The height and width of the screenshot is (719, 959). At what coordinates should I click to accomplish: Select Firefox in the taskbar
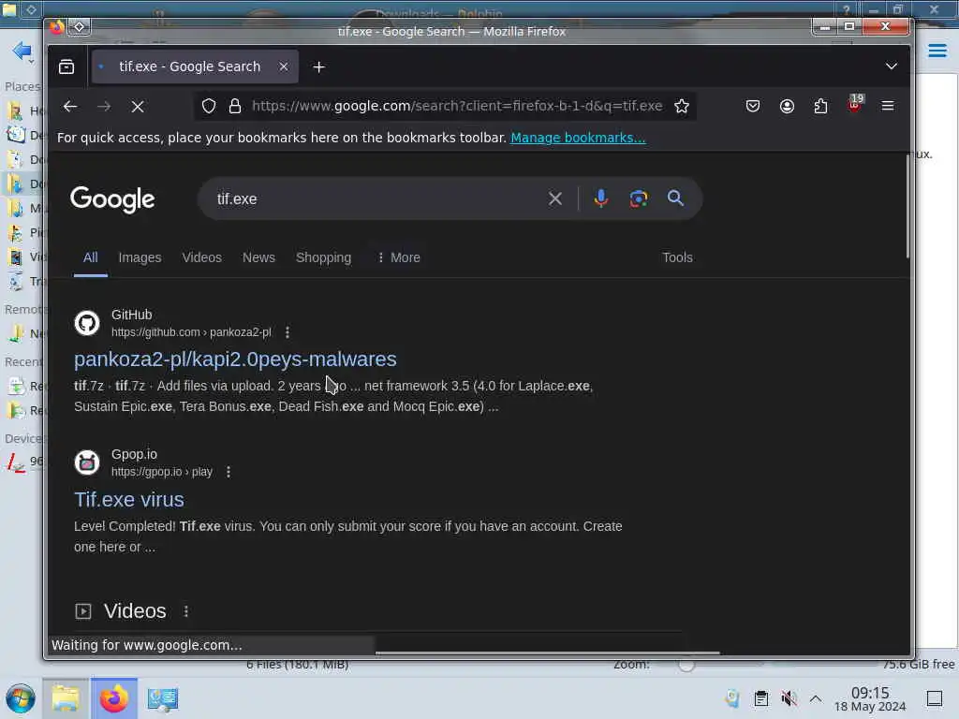114,698
